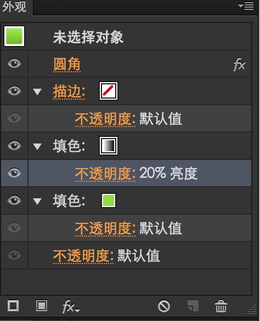
Task: Collapse the gradient 填色 disclosure triangle
Action: [37, 147]
